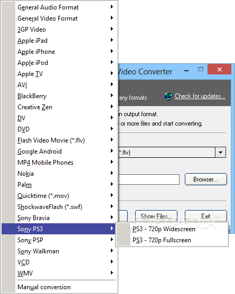Expand arrow beside Apple iPhone
Viewport: 235px width, 294px height.
(112, 51)
